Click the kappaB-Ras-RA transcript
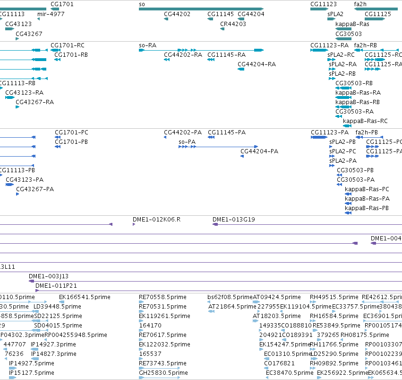This screenshot has height=380, width=402. pyautogui.click(x=343, y=97)
